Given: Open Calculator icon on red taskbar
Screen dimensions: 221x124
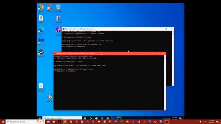Looking at the screenshot, I should [104, 122].
